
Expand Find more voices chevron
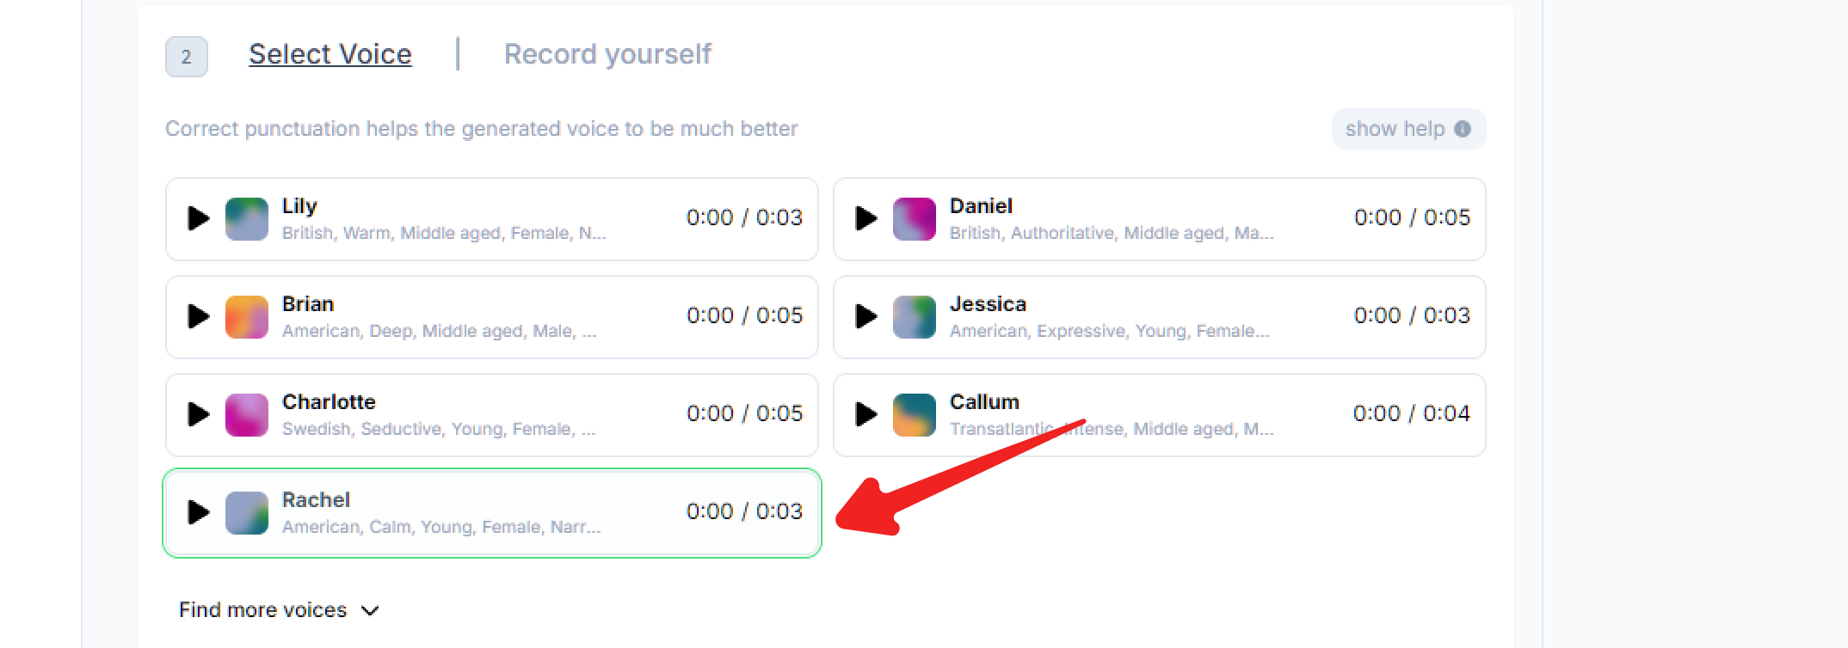tap(371, 610)
